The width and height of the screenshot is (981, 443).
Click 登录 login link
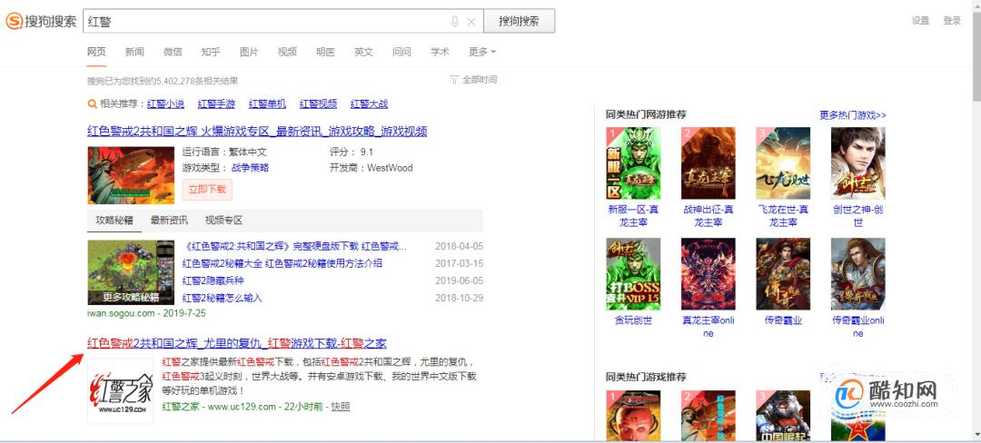click(x=952, y=21)
